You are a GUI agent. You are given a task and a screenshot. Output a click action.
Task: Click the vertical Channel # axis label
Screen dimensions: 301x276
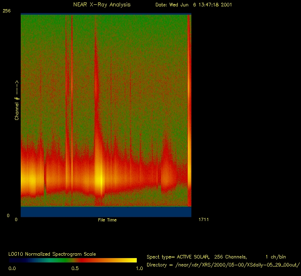click(x=17, y=100)
